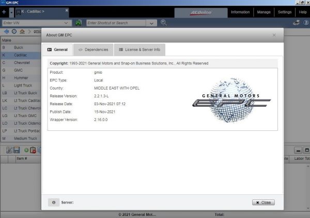The height and width of the screenshot is (218, 310).
Task: Click the General Motors EPC globe logo
Action: pyautogui.click(x=231, y=100)
